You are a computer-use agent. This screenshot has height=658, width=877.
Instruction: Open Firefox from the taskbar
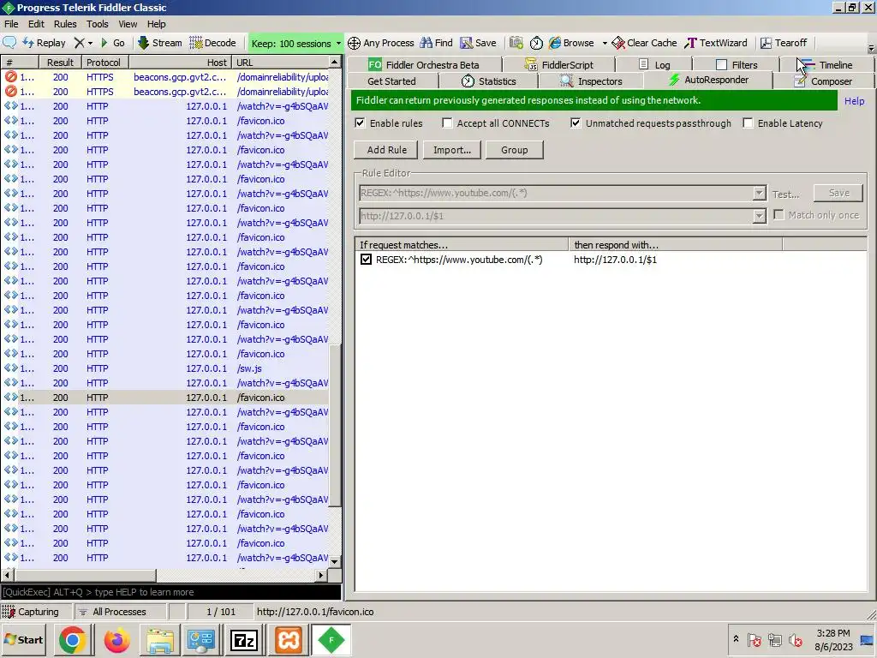116,639
